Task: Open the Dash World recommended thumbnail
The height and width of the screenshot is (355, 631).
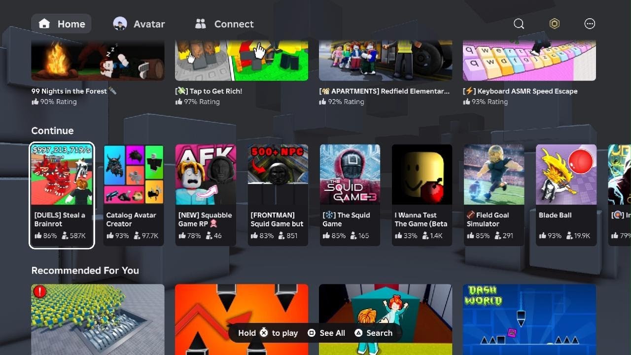Action: (529, 319)
